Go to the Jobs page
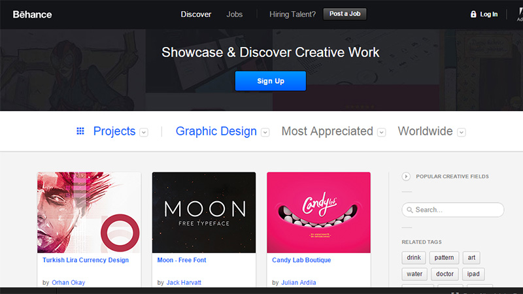The image size is (523, 294). (x=235, y=14)
